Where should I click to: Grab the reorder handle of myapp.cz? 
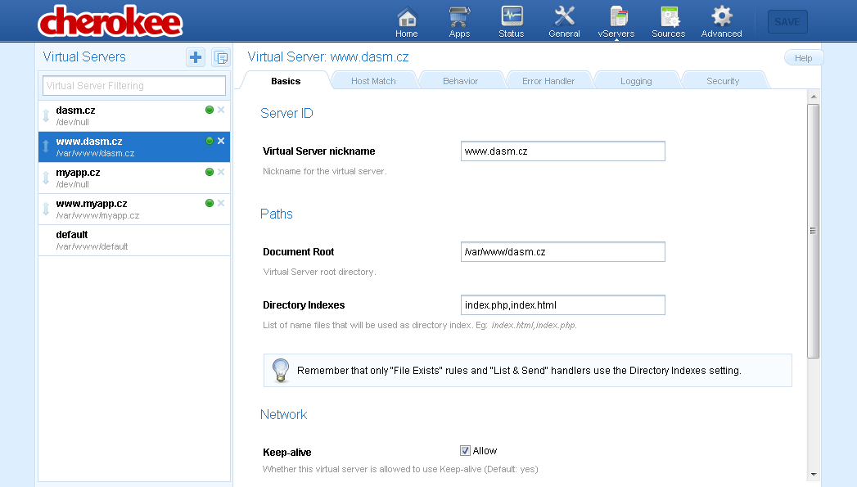coord(46,178)
